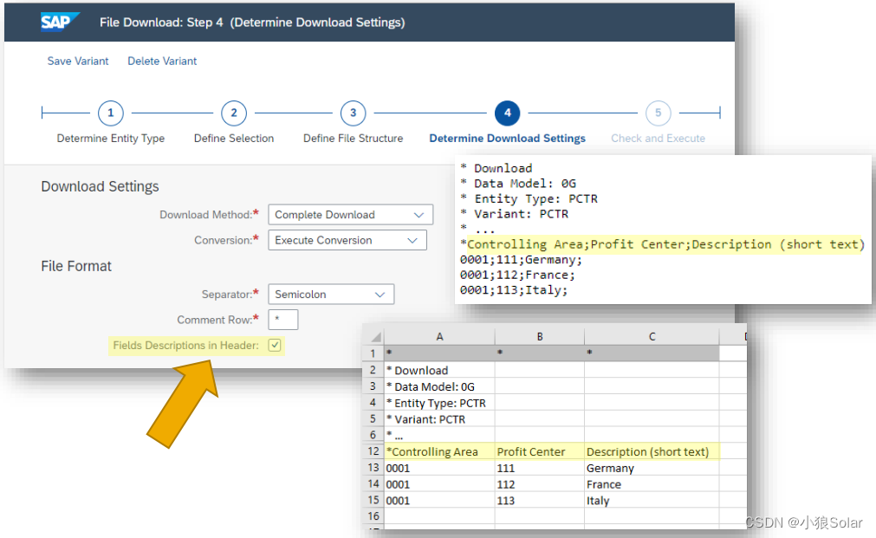Click cell '* Variant: PCTR' in spreadsheet
Viewport: 876px width, 538px height.
(x=439, y=419)
